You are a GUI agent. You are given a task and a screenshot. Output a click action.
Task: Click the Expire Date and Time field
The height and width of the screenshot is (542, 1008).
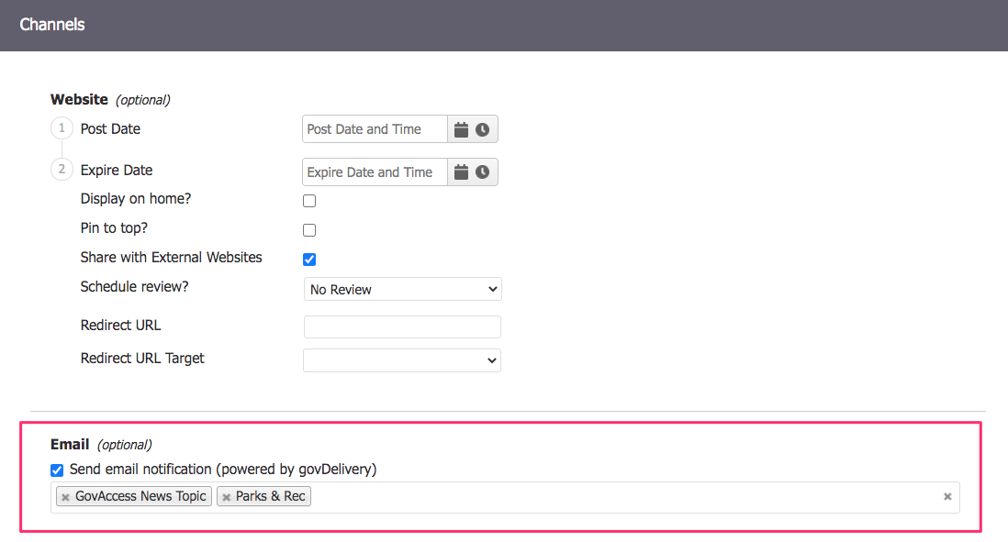pyautogui.click(x=375, y=172)
